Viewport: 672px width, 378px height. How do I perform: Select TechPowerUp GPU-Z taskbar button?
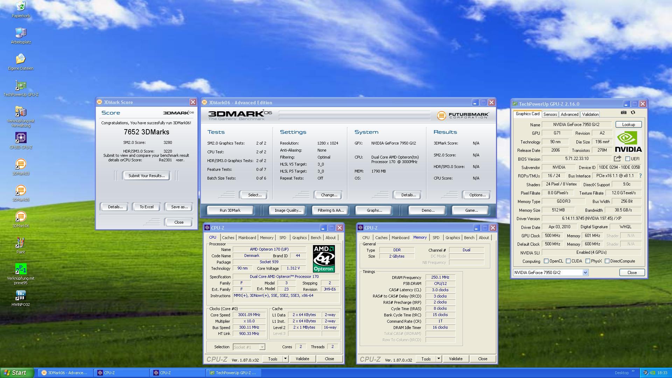tap(234, 373)
